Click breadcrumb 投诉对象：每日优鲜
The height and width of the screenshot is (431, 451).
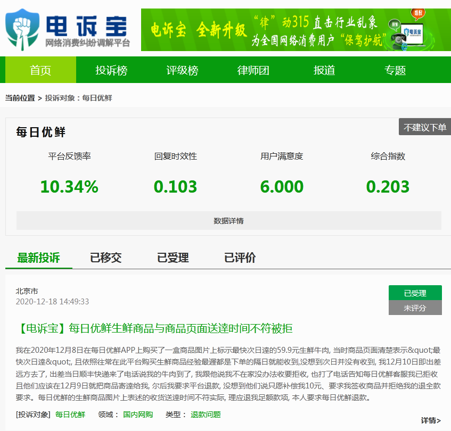(x=78, y=98)
